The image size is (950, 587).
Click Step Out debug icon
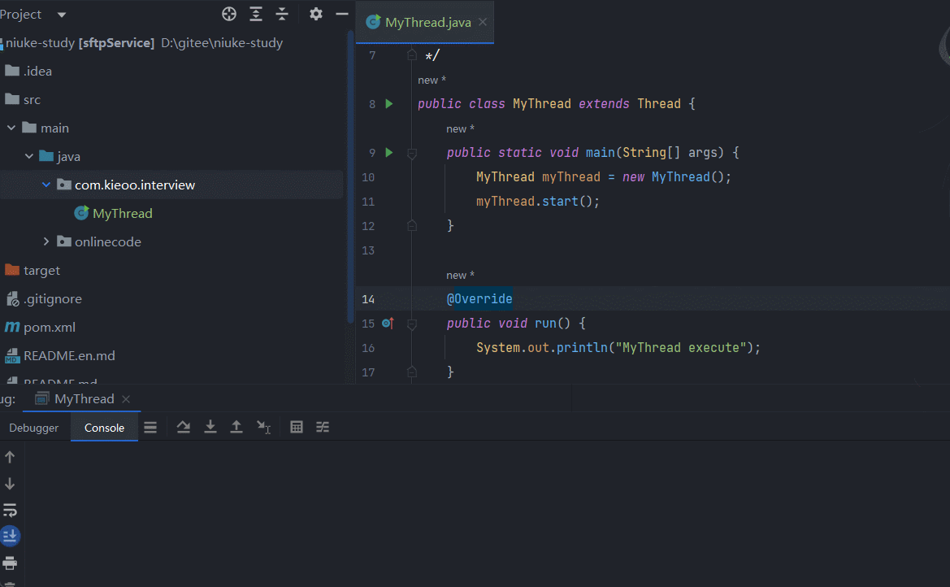click(x=236, y=427)
